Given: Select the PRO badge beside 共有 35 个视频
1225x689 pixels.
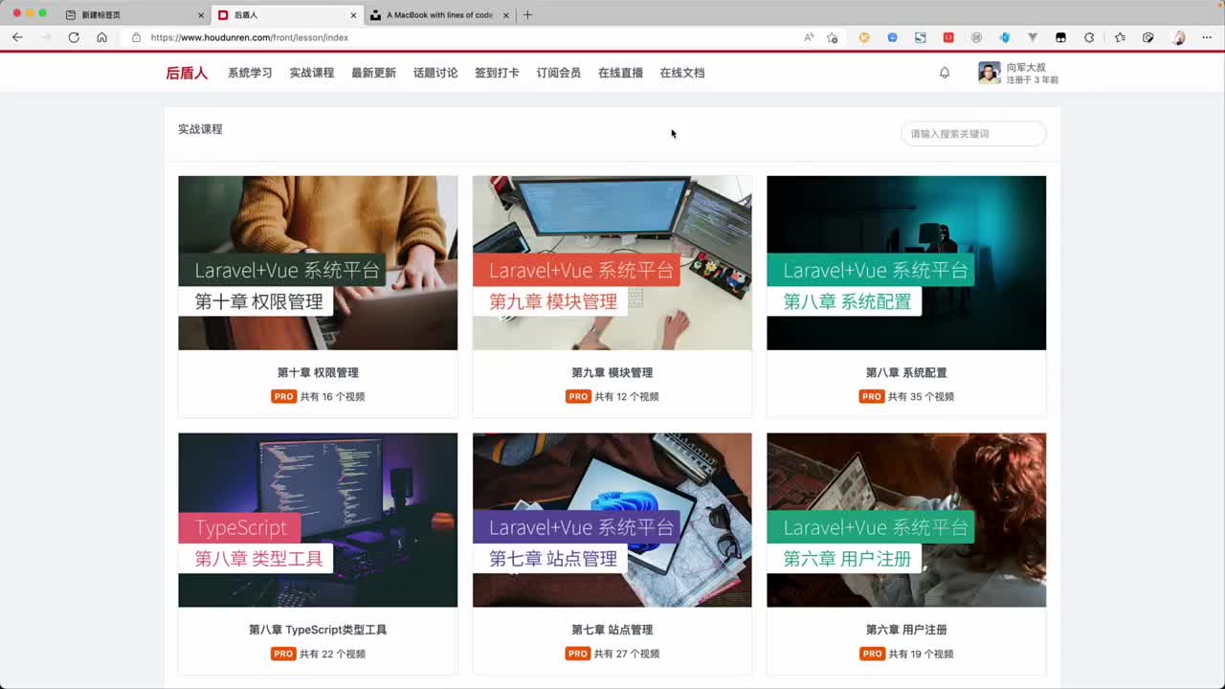Looking at the screenshot, I should (871, 396).
